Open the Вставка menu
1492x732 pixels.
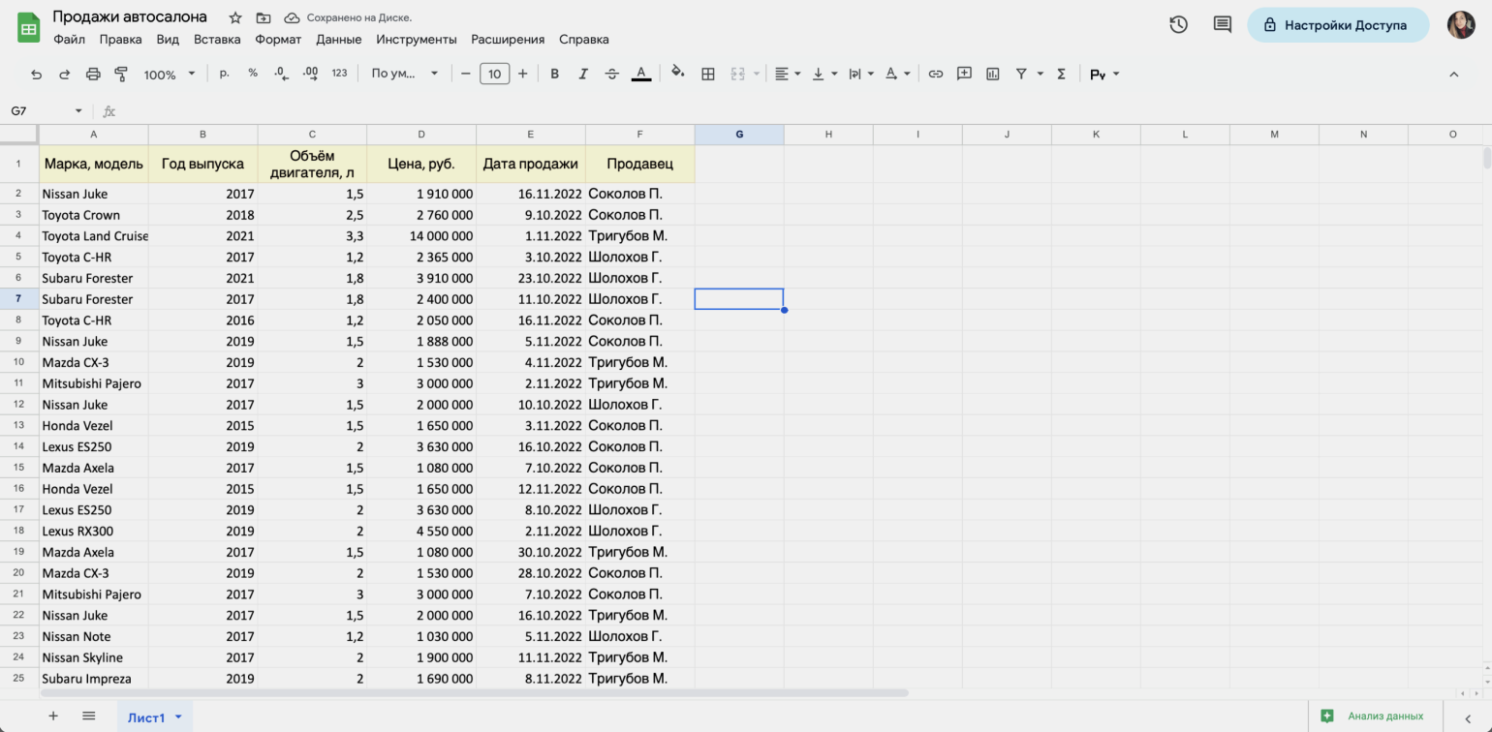click(x=217, y=39)
